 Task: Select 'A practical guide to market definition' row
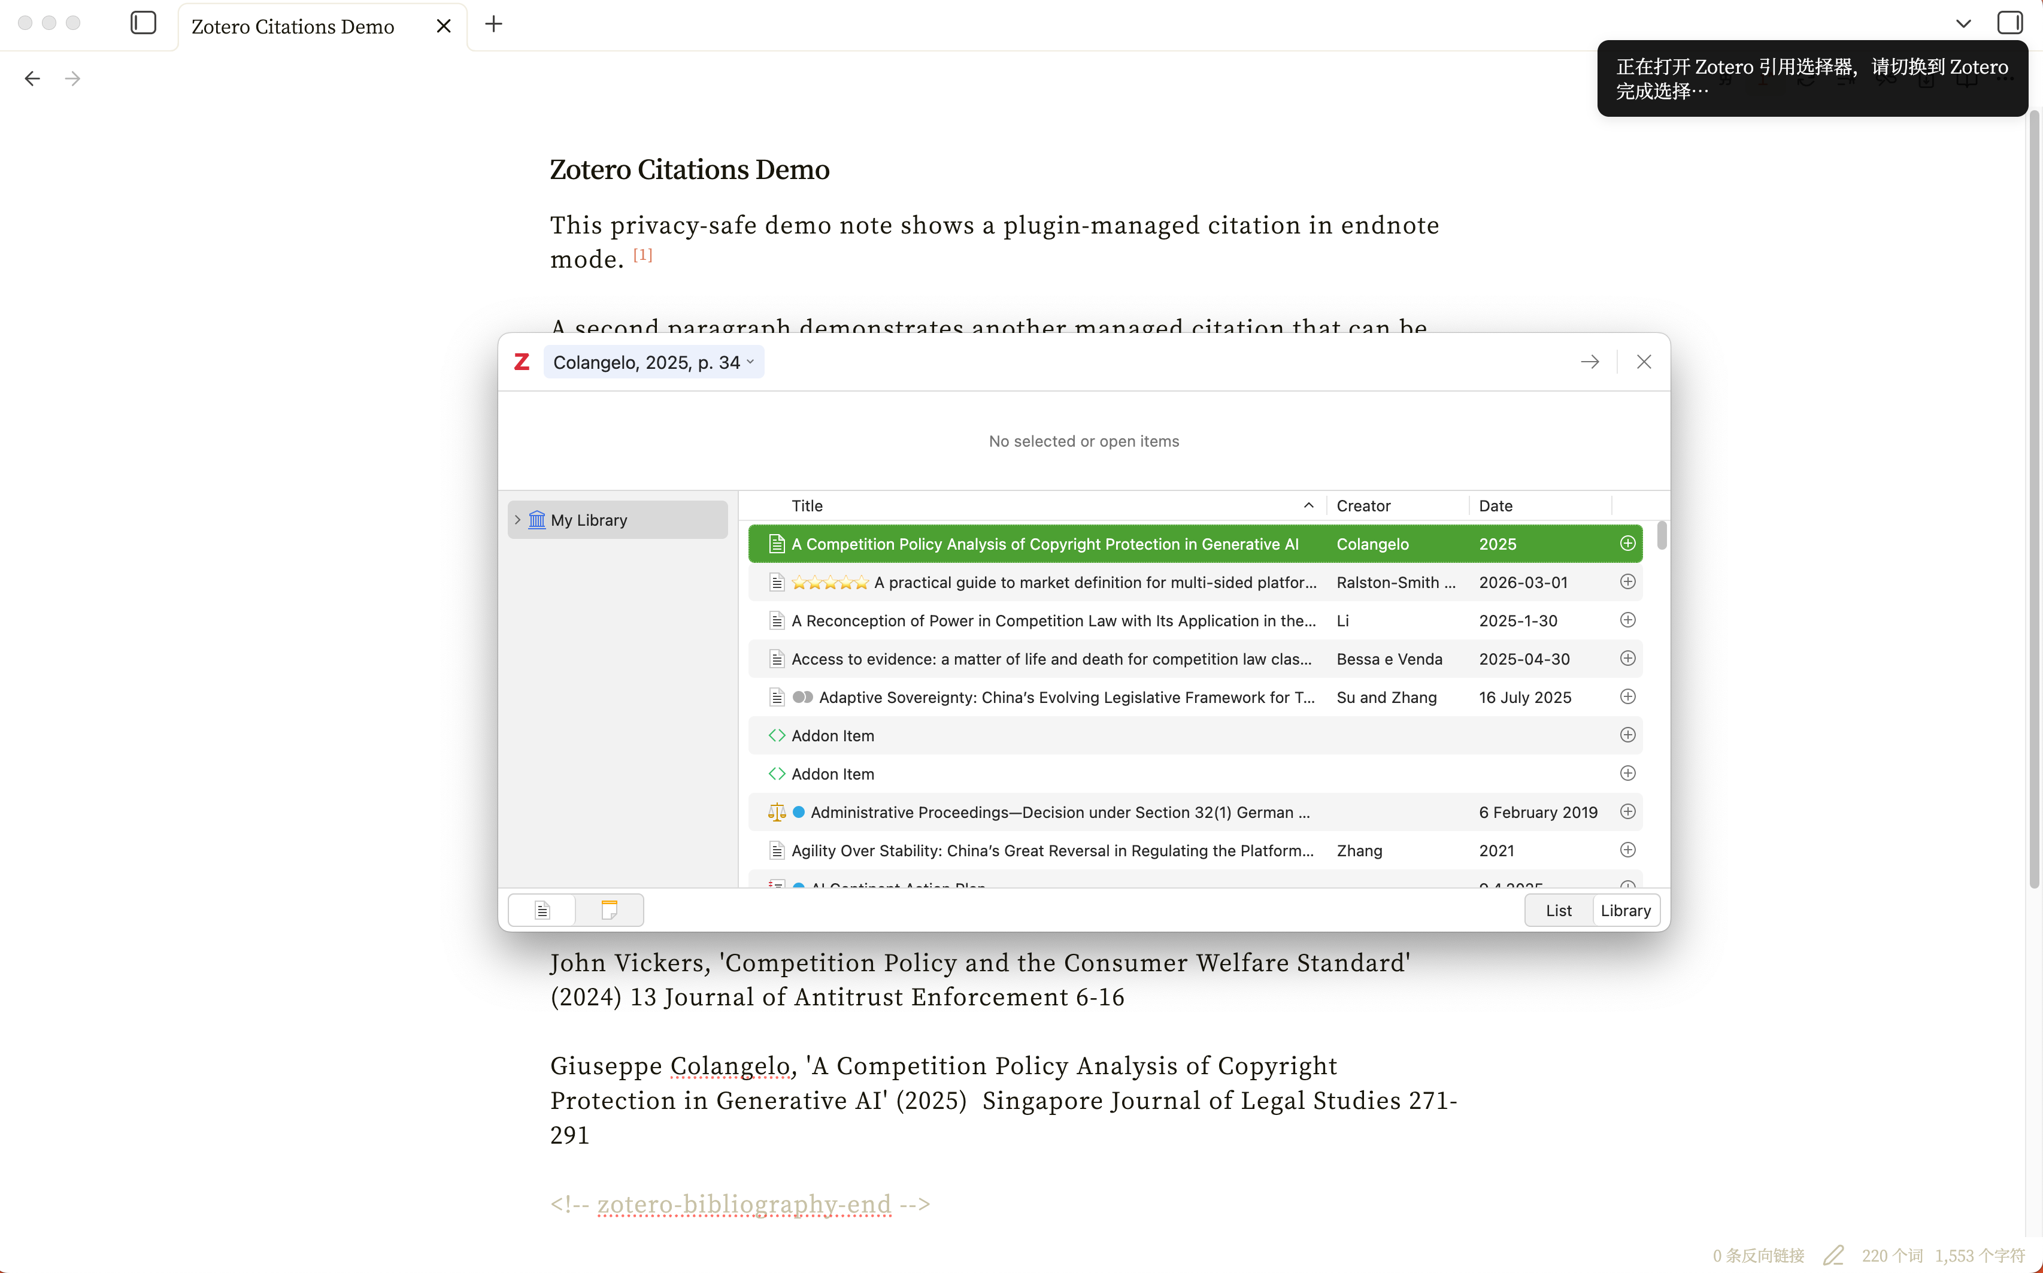(x=1195, y=582)
